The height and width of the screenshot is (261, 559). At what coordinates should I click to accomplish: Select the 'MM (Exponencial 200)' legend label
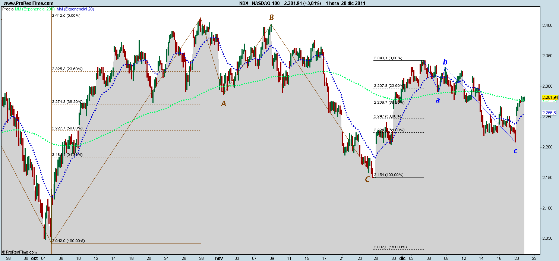(35, 9)
